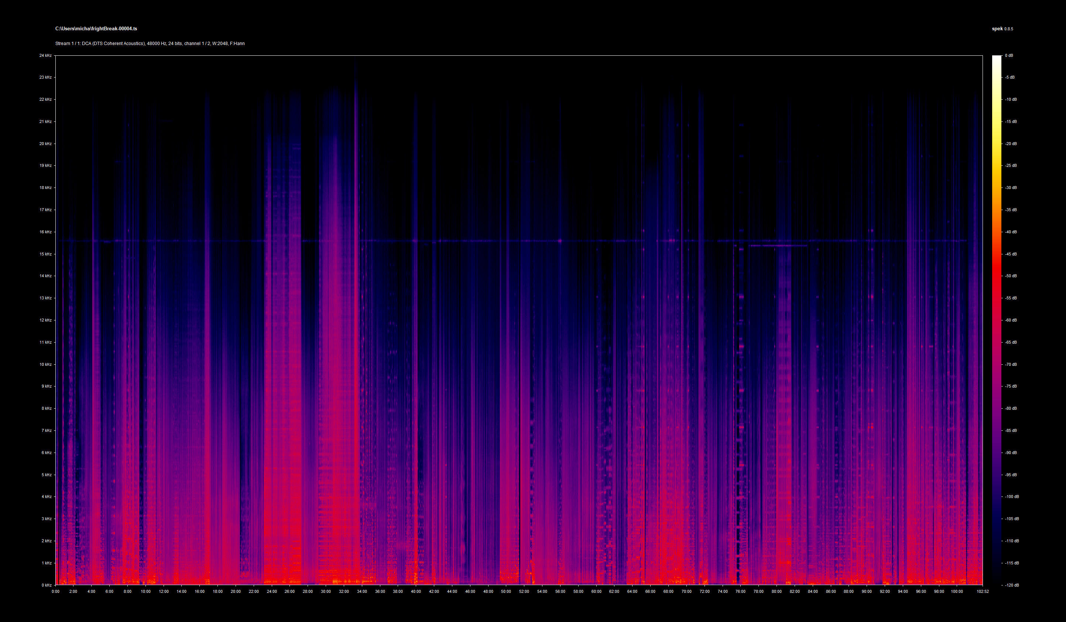Click the 0:00 time axis marker
Viewport: 1066px width, 622px height.
pyautogui.click(x=55, y=592)
